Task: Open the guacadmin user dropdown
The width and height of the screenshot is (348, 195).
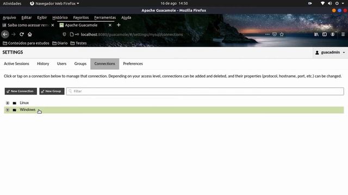Action: click(330, 53)
